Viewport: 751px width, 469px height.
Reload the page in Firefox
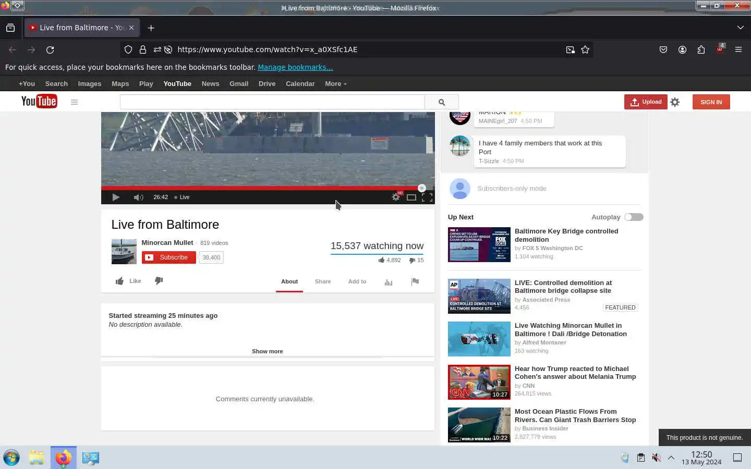click(50, 50)
